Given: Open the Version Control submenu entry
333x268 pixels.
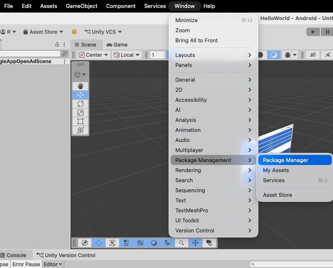Looking at the screenshot, I should (x=213, y=230).
